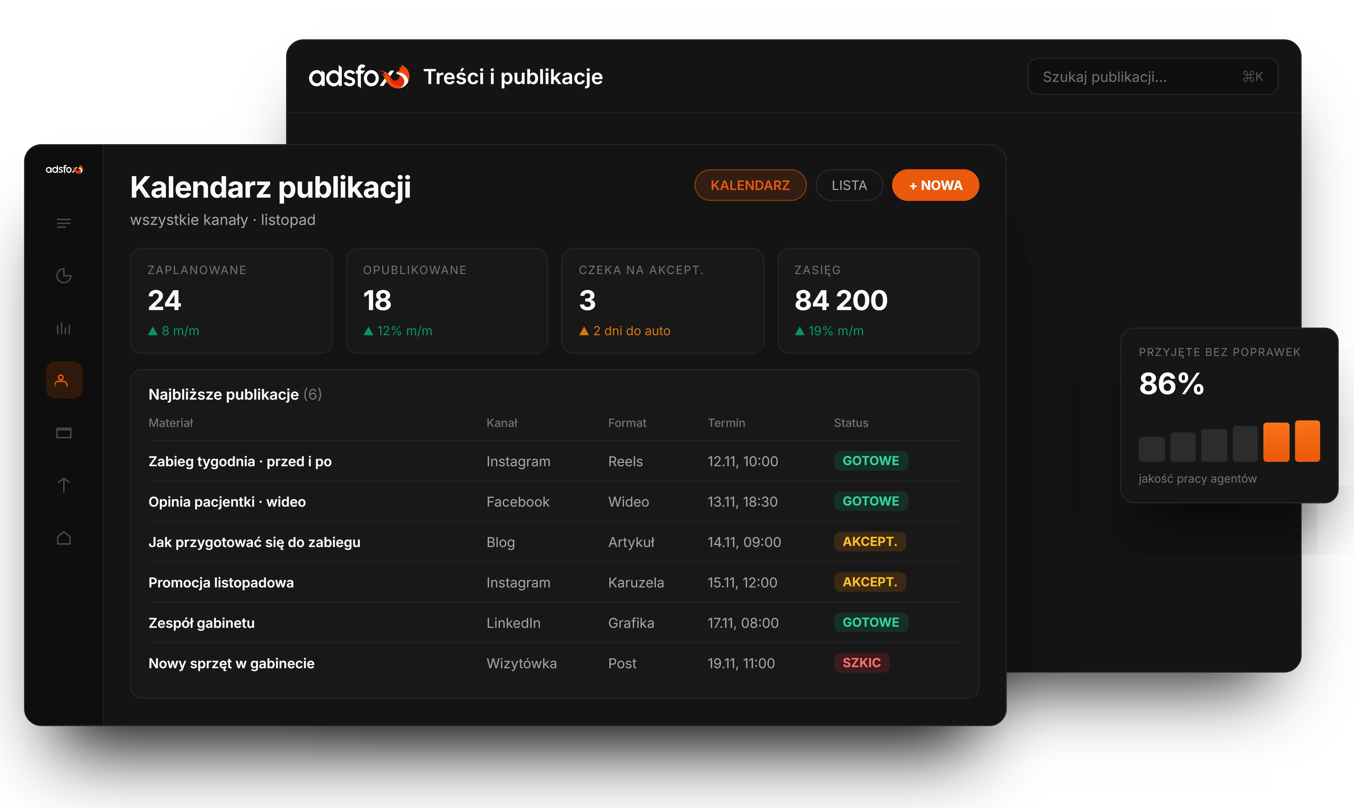Open 'Jak przygotować się do zabiegu' row
Screen dimensions: 1354x808
pos(554,542)
